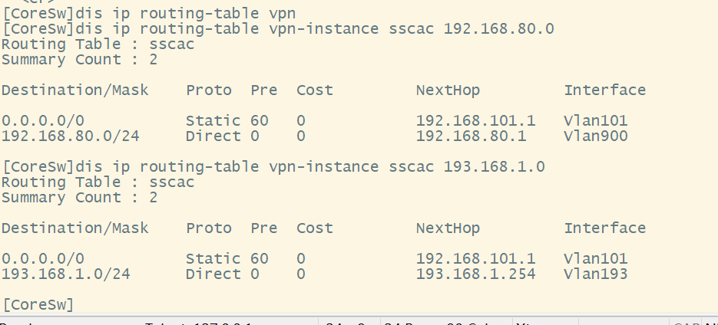Click the Proto header in first table
Viewport: 718px width, 325px height.
click(x=208, y=90)
